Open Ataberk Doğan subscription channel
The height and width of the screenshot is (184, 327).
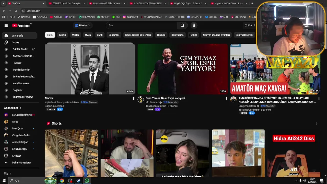click(x=19, y=142)
